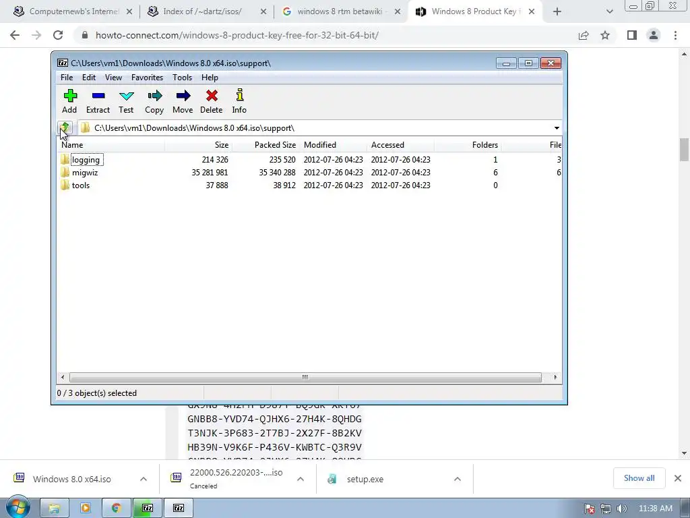Switch to second 7-Zip taskbar window
690x518 pixels.
[x=179, y=509]
